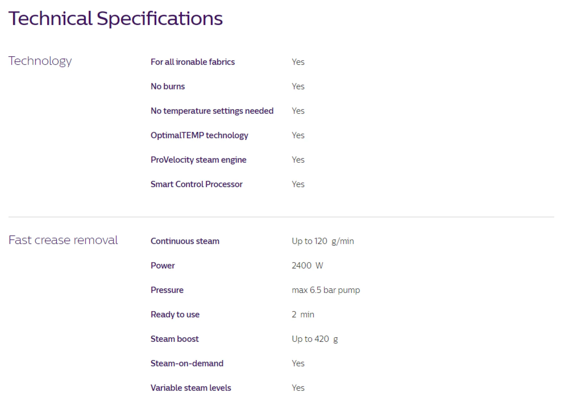Click the Steam-on-demand label
The width and height of the screenshot is (573, 401).
click(187, 363)
